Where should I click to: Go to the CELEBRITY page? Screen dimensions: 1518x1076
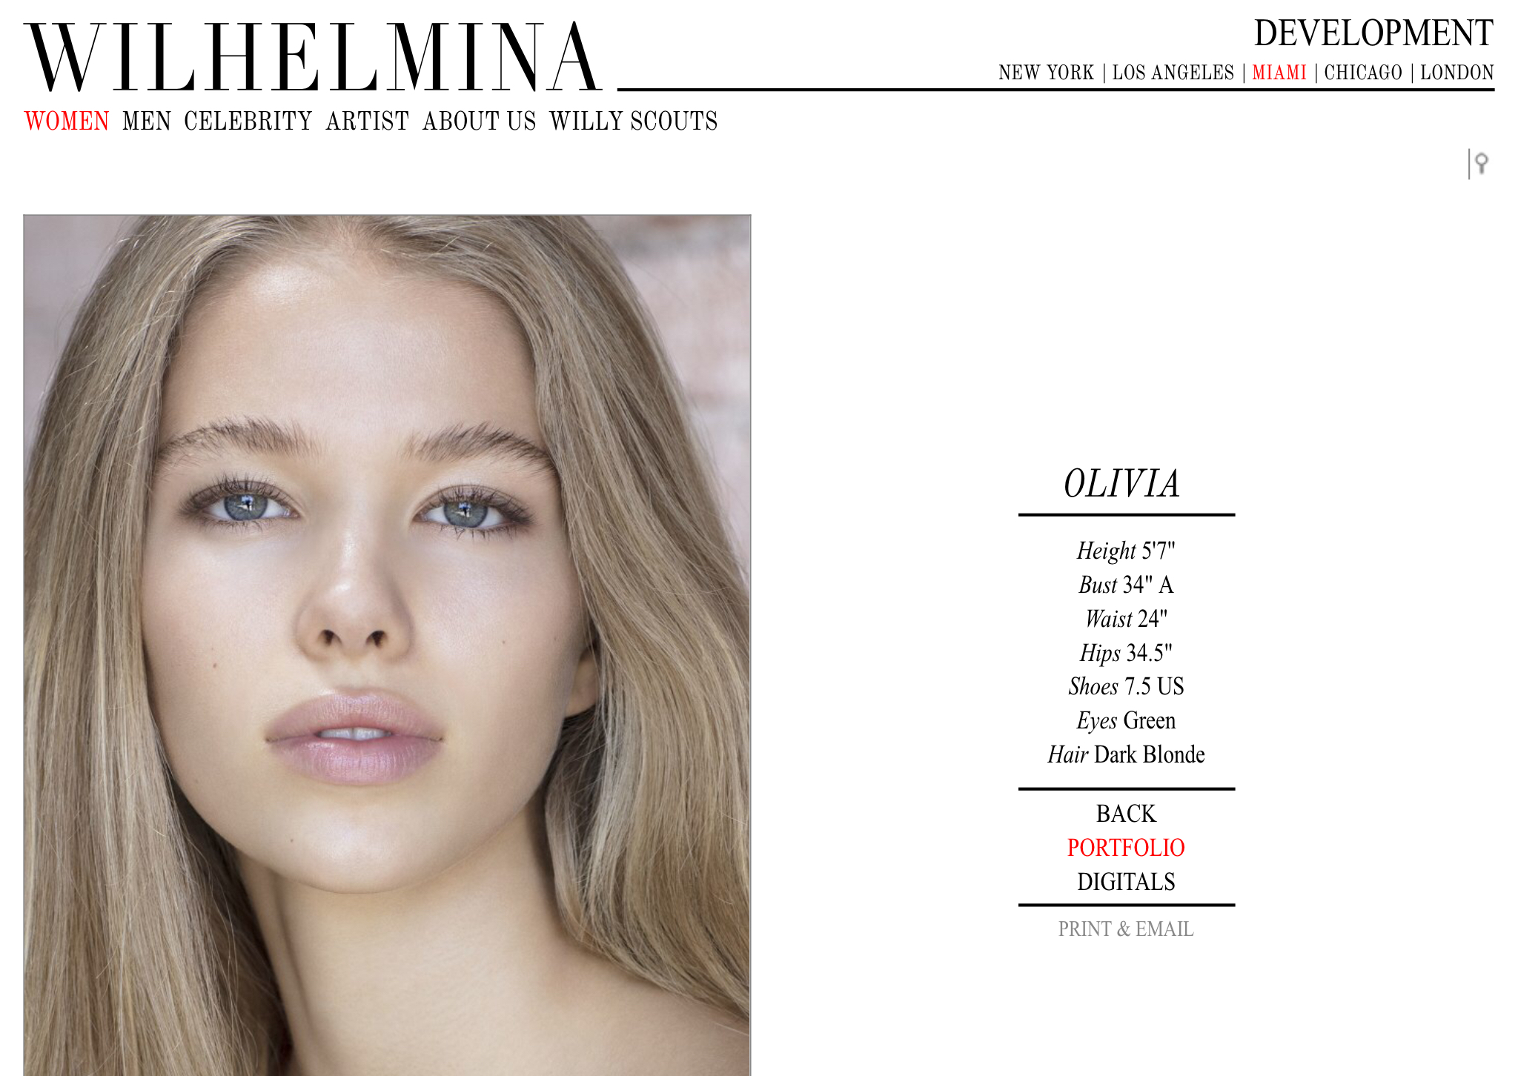(248, 121)
